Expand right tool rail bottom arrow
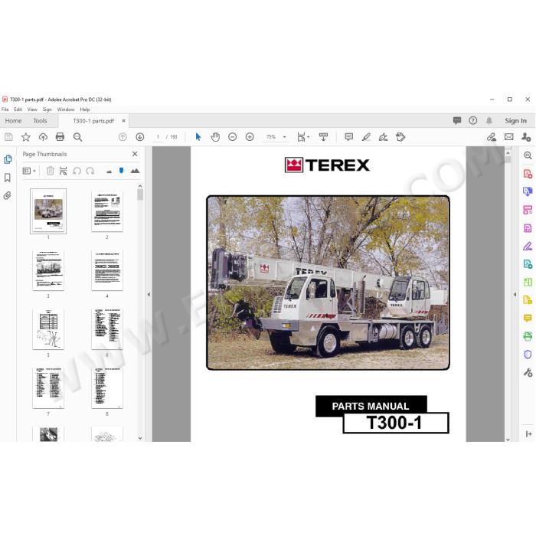This screenshot has width=536, height=536. (528, 434)
